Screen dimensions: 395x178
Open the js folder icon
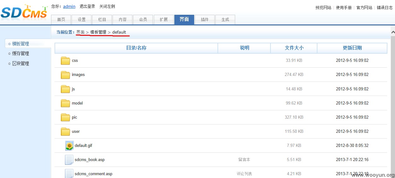click(x=66, y=89)
